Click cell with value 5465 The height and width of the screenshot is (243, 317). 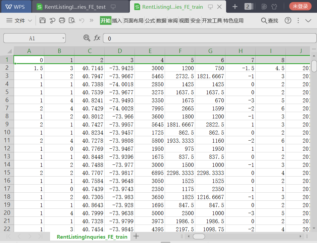pos(150,76)
